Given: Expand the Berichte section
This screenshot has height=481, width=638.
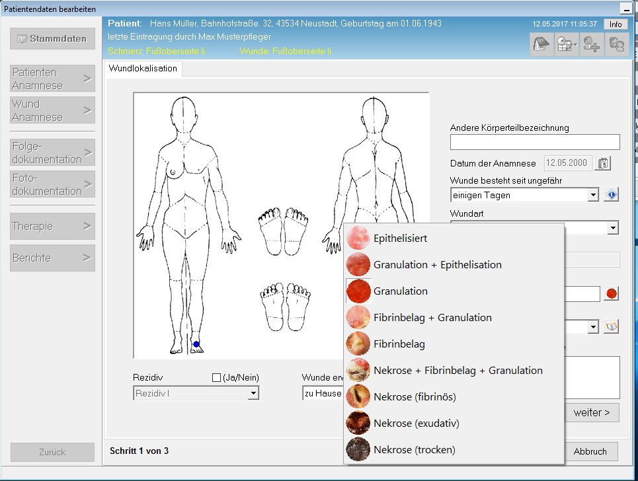Looking at the screenshot, I should pos(52,258).
